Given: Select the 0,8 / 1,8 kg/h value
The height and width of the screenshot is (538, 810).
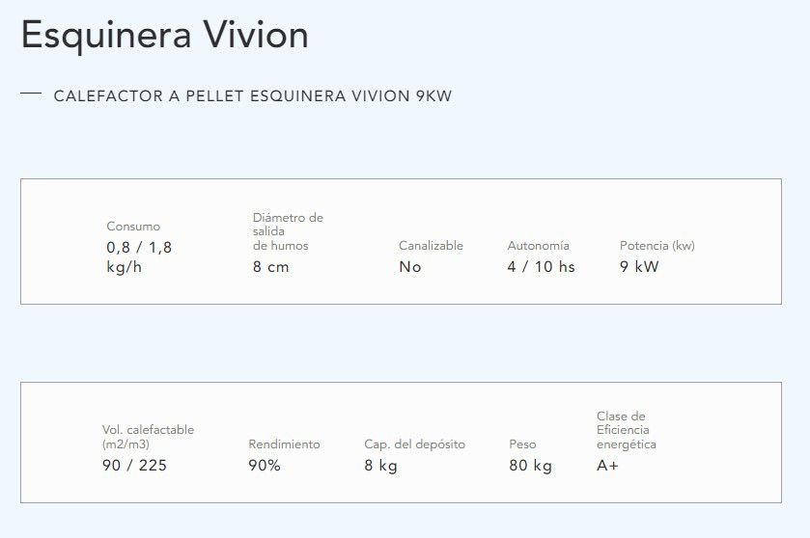Looking at the screenshot, I should pyautogui.click(x=139, y=256).
